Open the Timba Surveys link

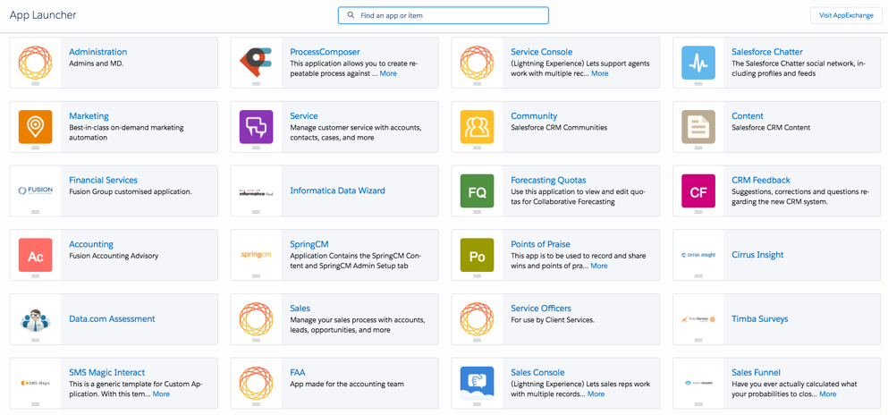pyautogui.click(x=759, y=318)
